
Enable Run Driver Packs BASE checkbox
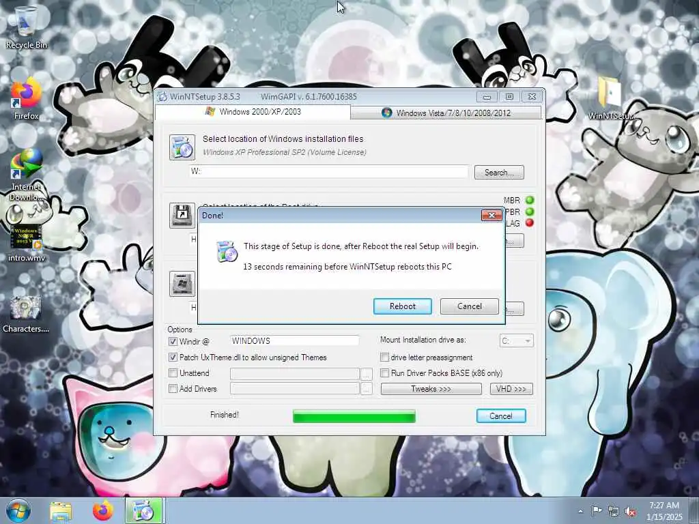(384, 373)
